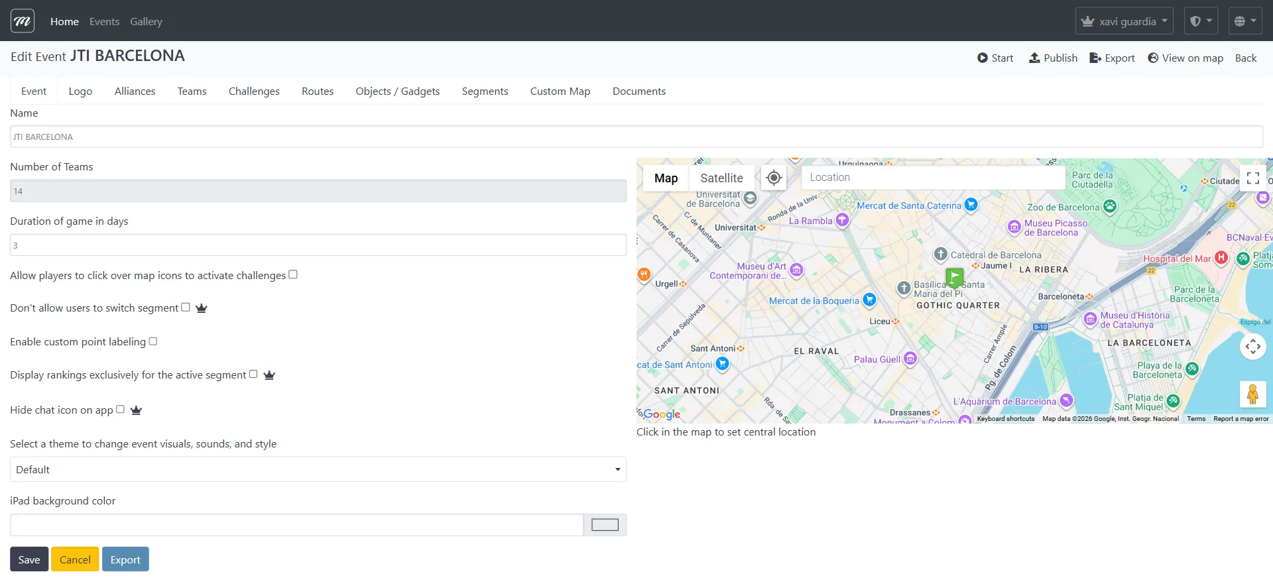Enable clicking map icons to activate challenges
This screenshot has height=582, width=1273.
(293, 274)
